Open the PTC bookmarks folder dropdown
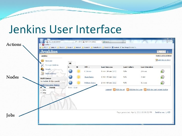Image resolution: width=182 pixels, height=136 pixels. coord(45,47)
